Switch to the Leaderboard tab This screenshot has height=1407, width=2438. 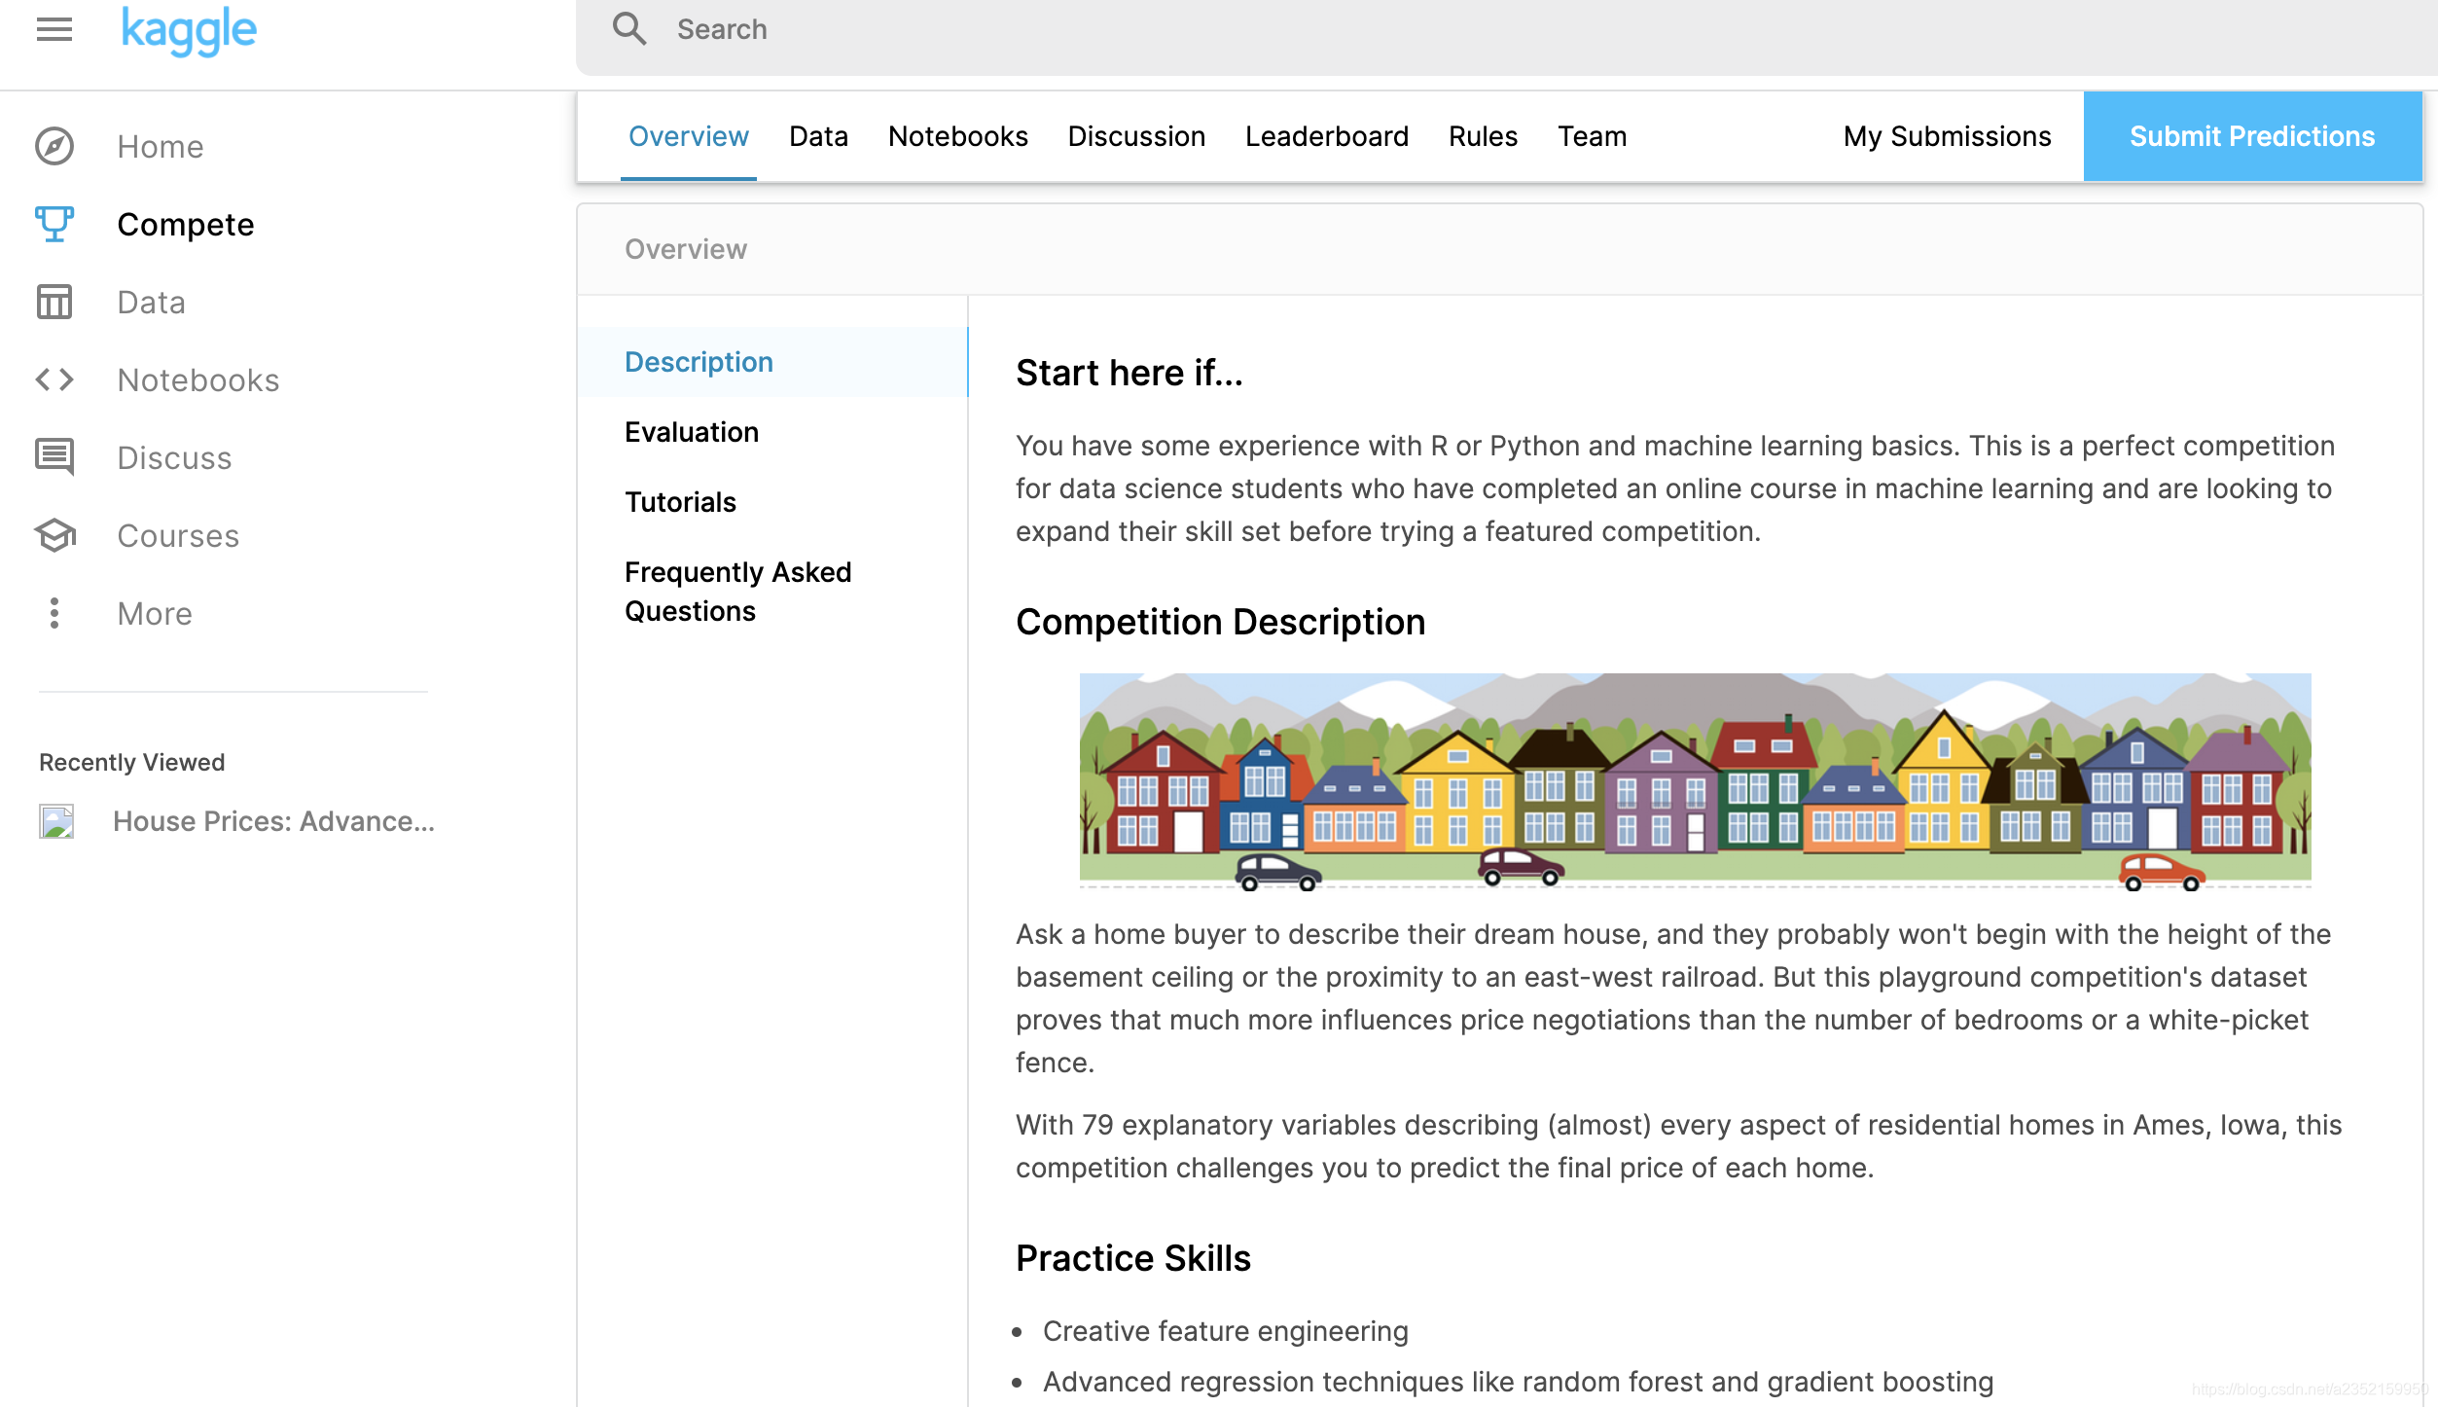pos(1326,136)
